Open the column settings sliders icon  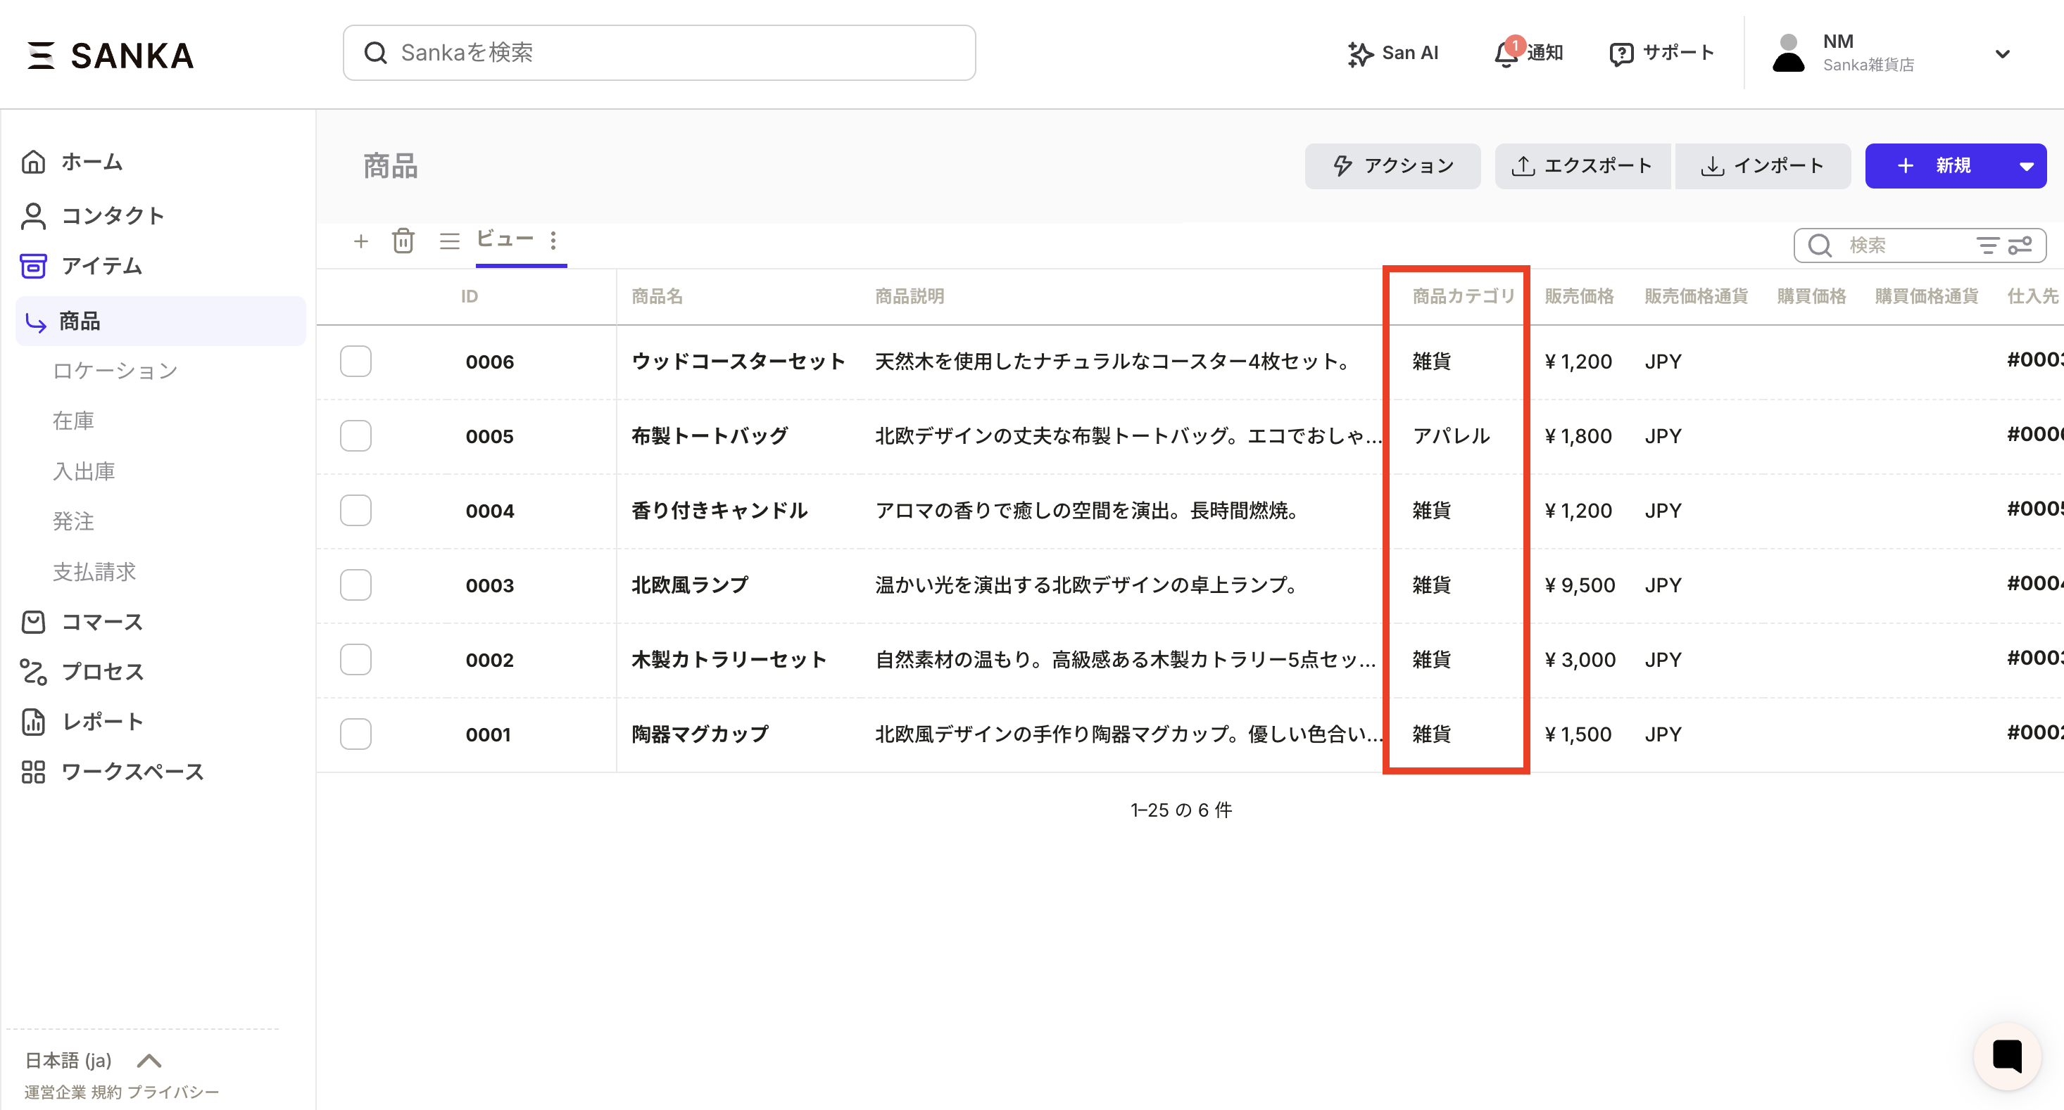(2020, 245)
